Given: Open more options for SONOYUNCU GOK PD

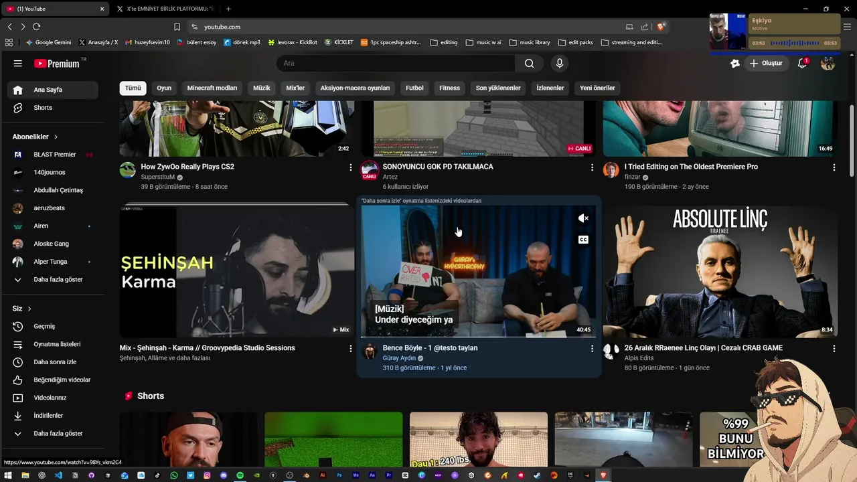Looking at the screenshot, I should pyautogui.click(x=592, y=167).
